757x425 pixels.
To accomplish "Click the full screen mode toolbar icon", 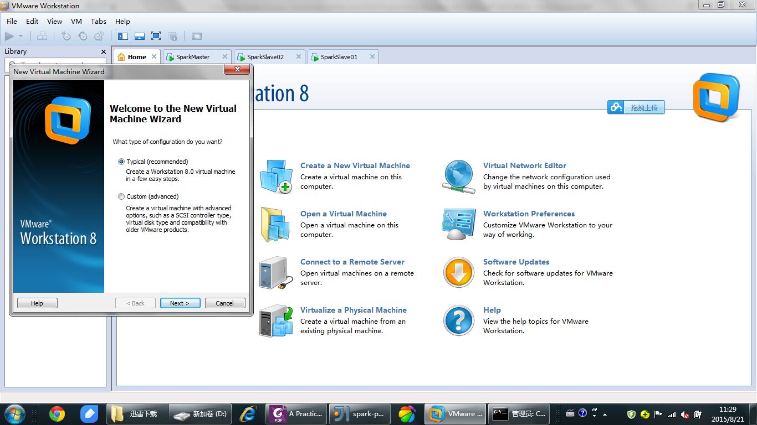I will (156, 36).
